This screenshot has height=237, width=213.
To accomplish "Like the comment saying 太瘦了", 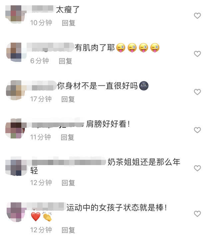I will (197, 16).
